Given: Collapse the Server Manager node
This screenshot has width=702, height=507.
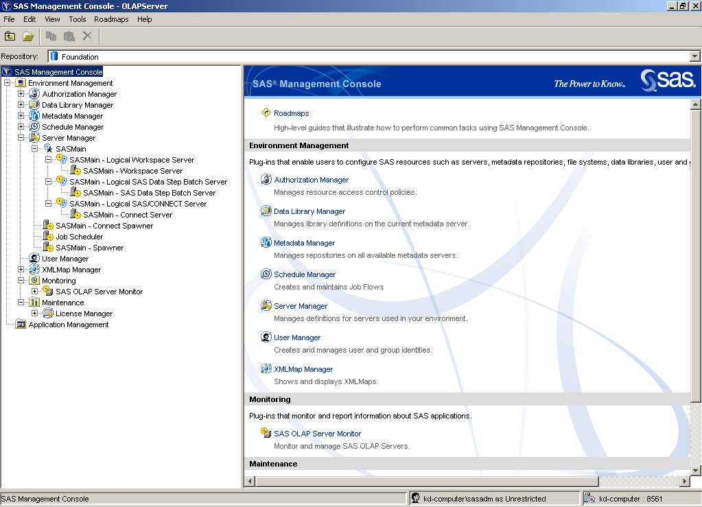Looking at the screenshot, I should point(21,138).
